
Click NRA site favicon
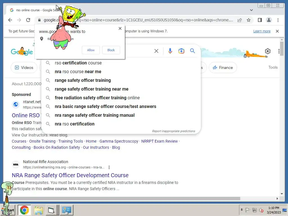[16, 165]
